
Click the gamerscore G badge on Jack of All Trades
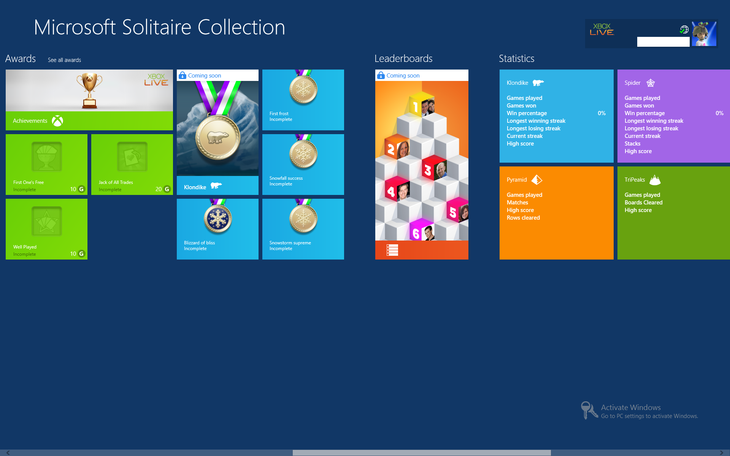coord(167,189)
